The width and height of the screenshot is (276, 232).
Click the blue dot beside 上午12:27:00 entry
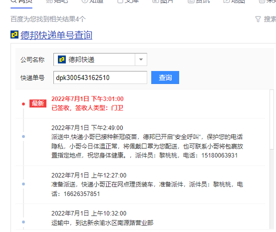click(x=23, y=184)
